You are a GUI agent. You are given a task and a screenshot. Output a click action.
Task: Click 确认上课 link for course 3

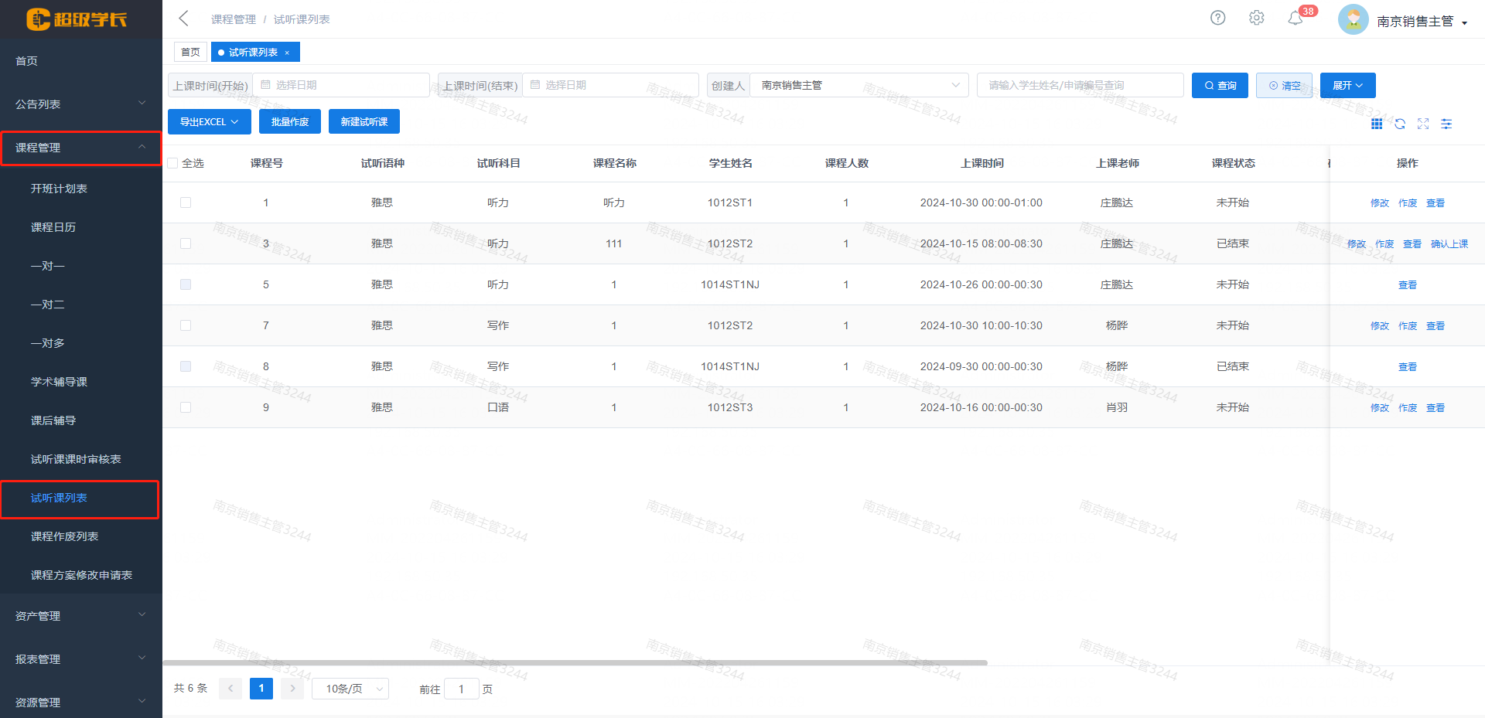pyautogui.click(x=1449, y=244)
